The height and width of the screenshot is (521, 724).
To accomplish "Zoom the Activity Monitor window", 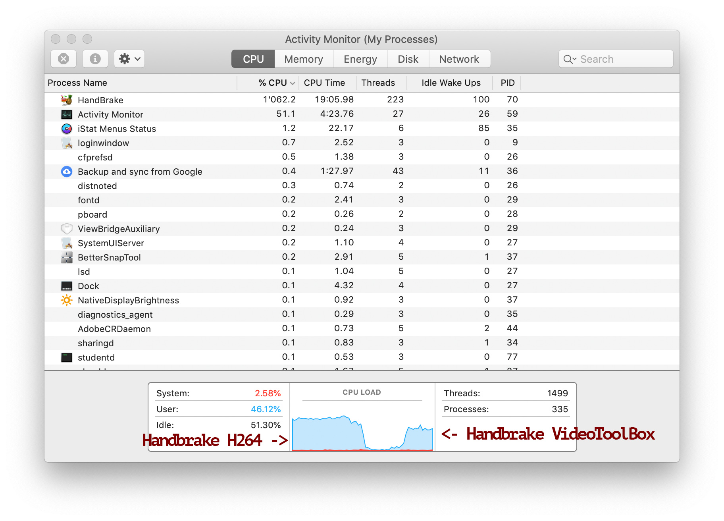I will click(x=87, y=39).
